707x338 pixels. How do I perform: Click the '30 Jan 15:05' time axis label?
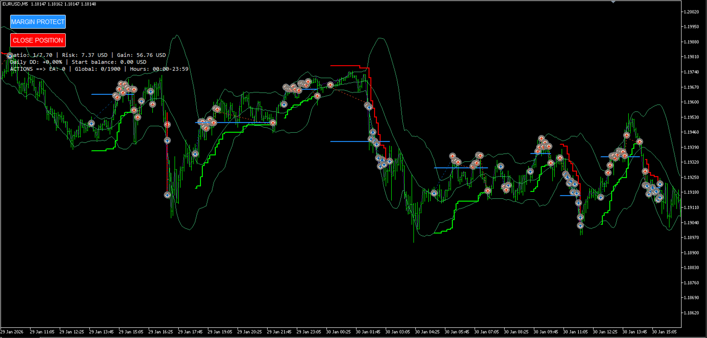point(664,332)
